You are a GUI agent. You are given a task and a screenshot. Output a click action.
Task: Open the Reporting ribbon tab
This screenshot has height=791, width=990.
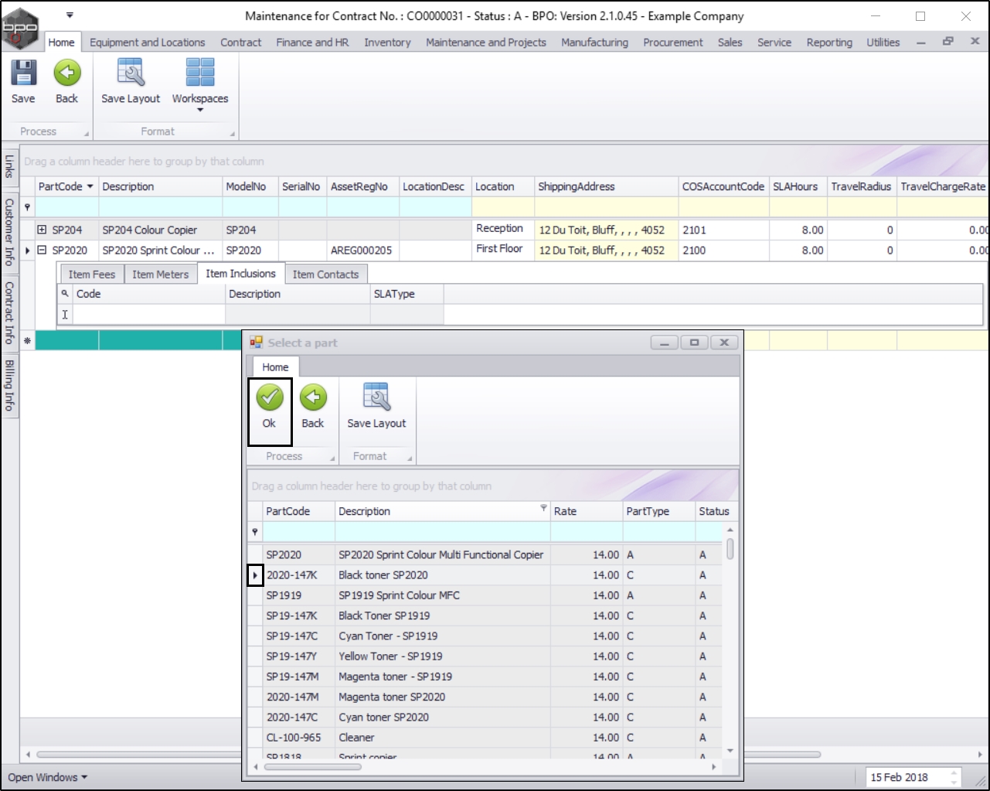[829, 43]
